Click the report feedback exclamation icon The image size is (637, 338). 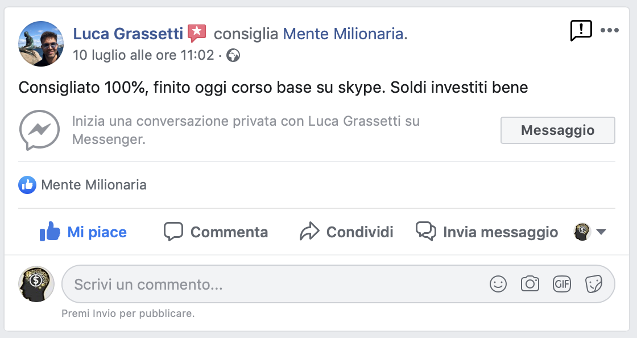coord(581,30)
